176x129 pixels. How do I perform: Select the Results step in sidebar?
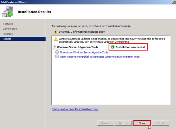pyautogui.click(x=23, y=39)
